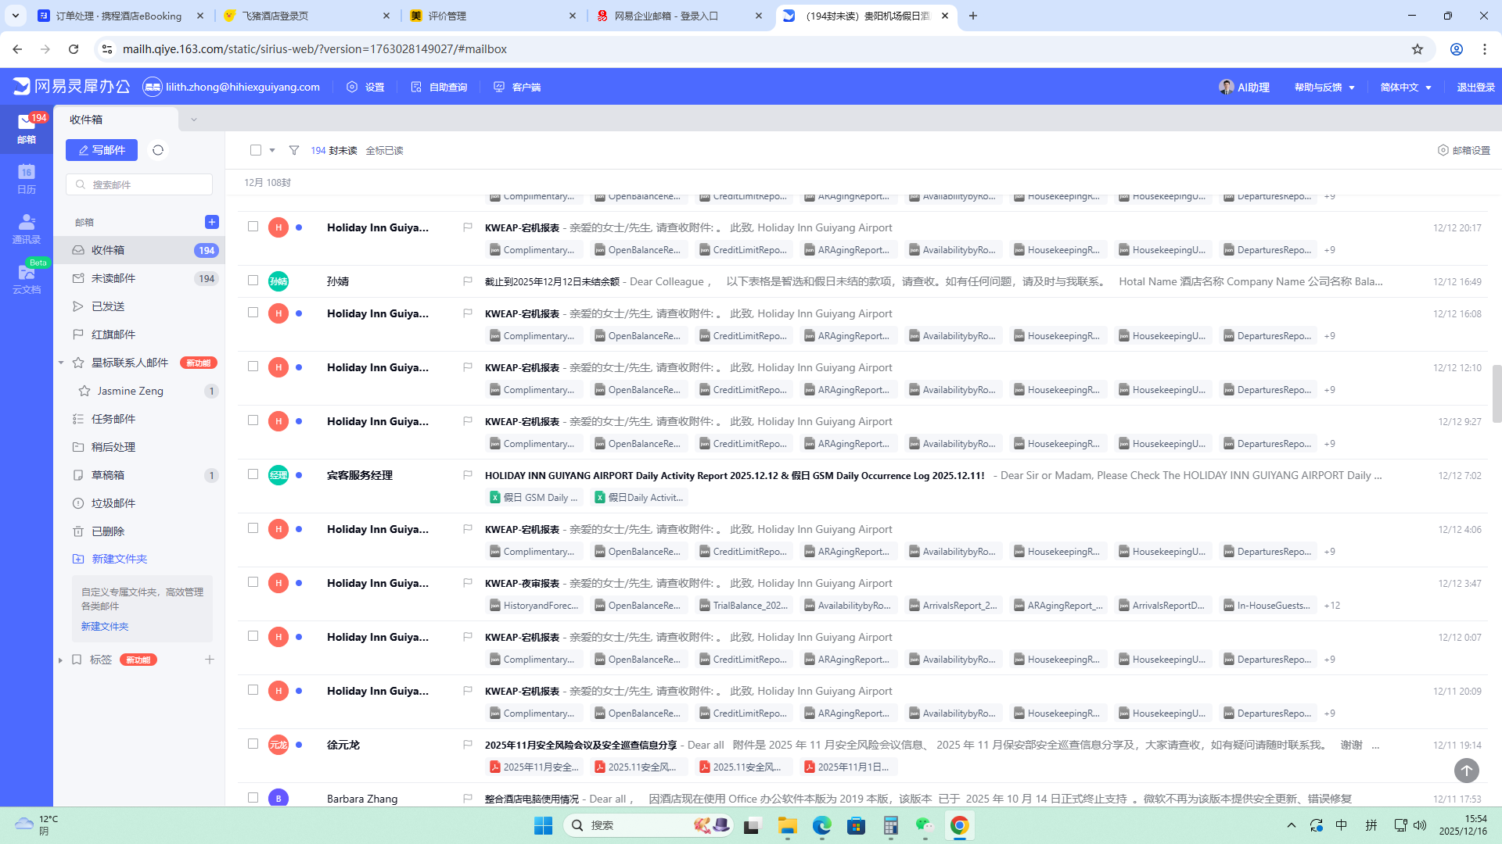Click the 搜索邮件 search field
Viewport: 1502px width, 844px height.
[139, 184]
